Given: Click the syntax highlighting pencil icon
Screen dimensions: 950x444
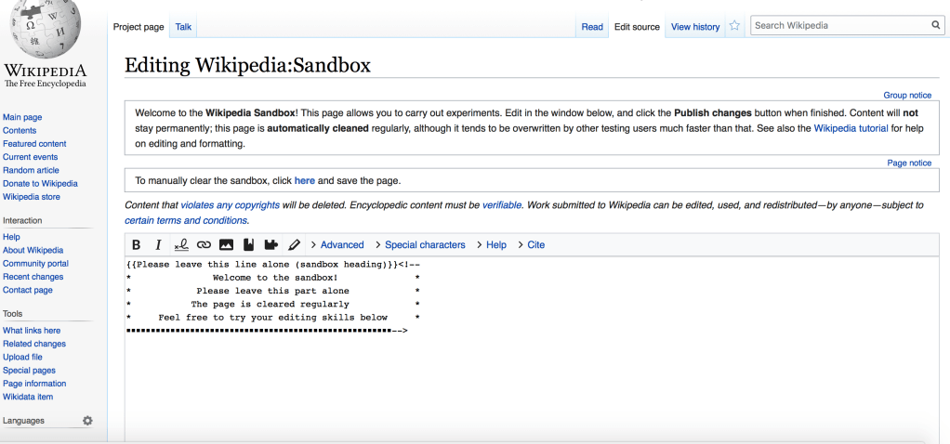Looking at the screenshot, I should coord(295,245).
